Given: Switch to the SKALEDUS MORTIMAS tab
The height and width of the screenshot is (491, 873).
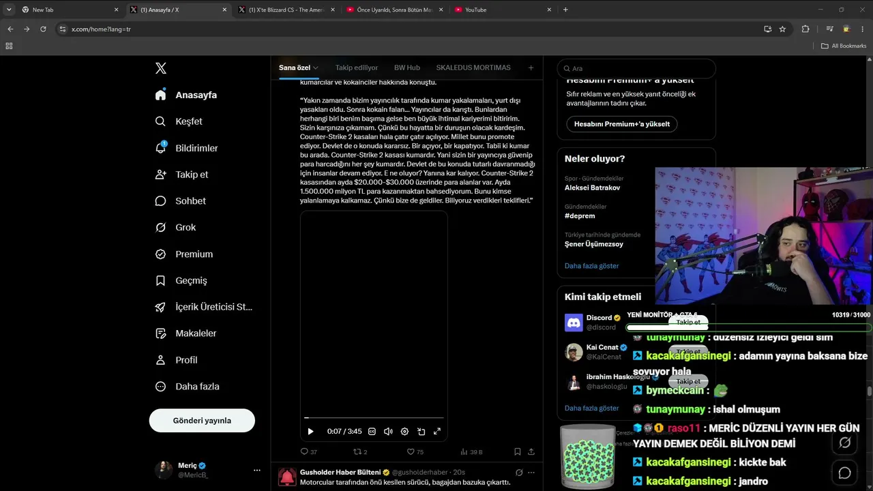Looking at the screenshot, I should click(x=473, y=68).
